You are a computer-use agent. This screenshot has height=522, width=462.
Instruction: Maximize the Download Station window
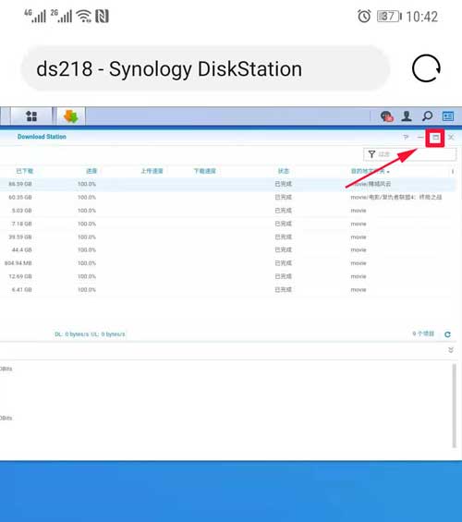435,138
